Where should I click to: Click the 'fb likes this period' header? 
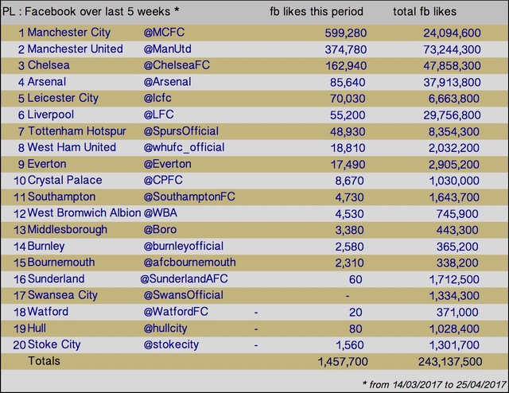pyautogui.click(x=317, y=12)
